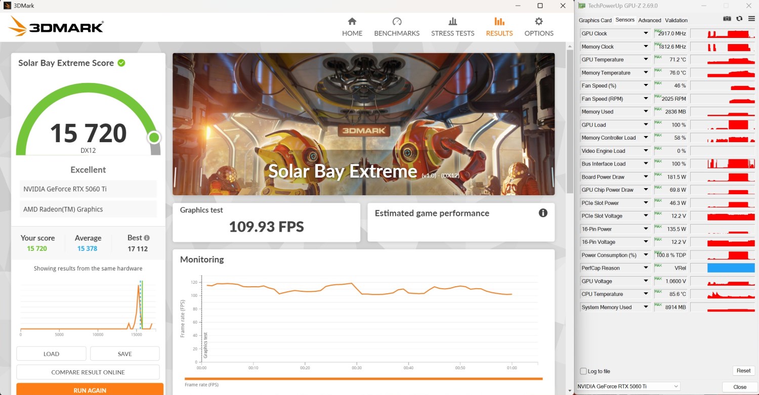Click the GPU-Z refresh icon

coord(739,19)
